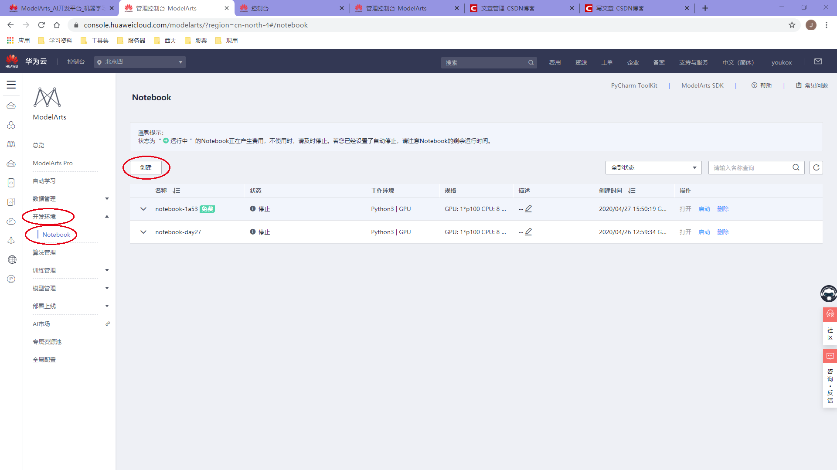Screen dimensions: 837x470
Task: Open 支持与服务 in top navigation
Action: (693, 62)
